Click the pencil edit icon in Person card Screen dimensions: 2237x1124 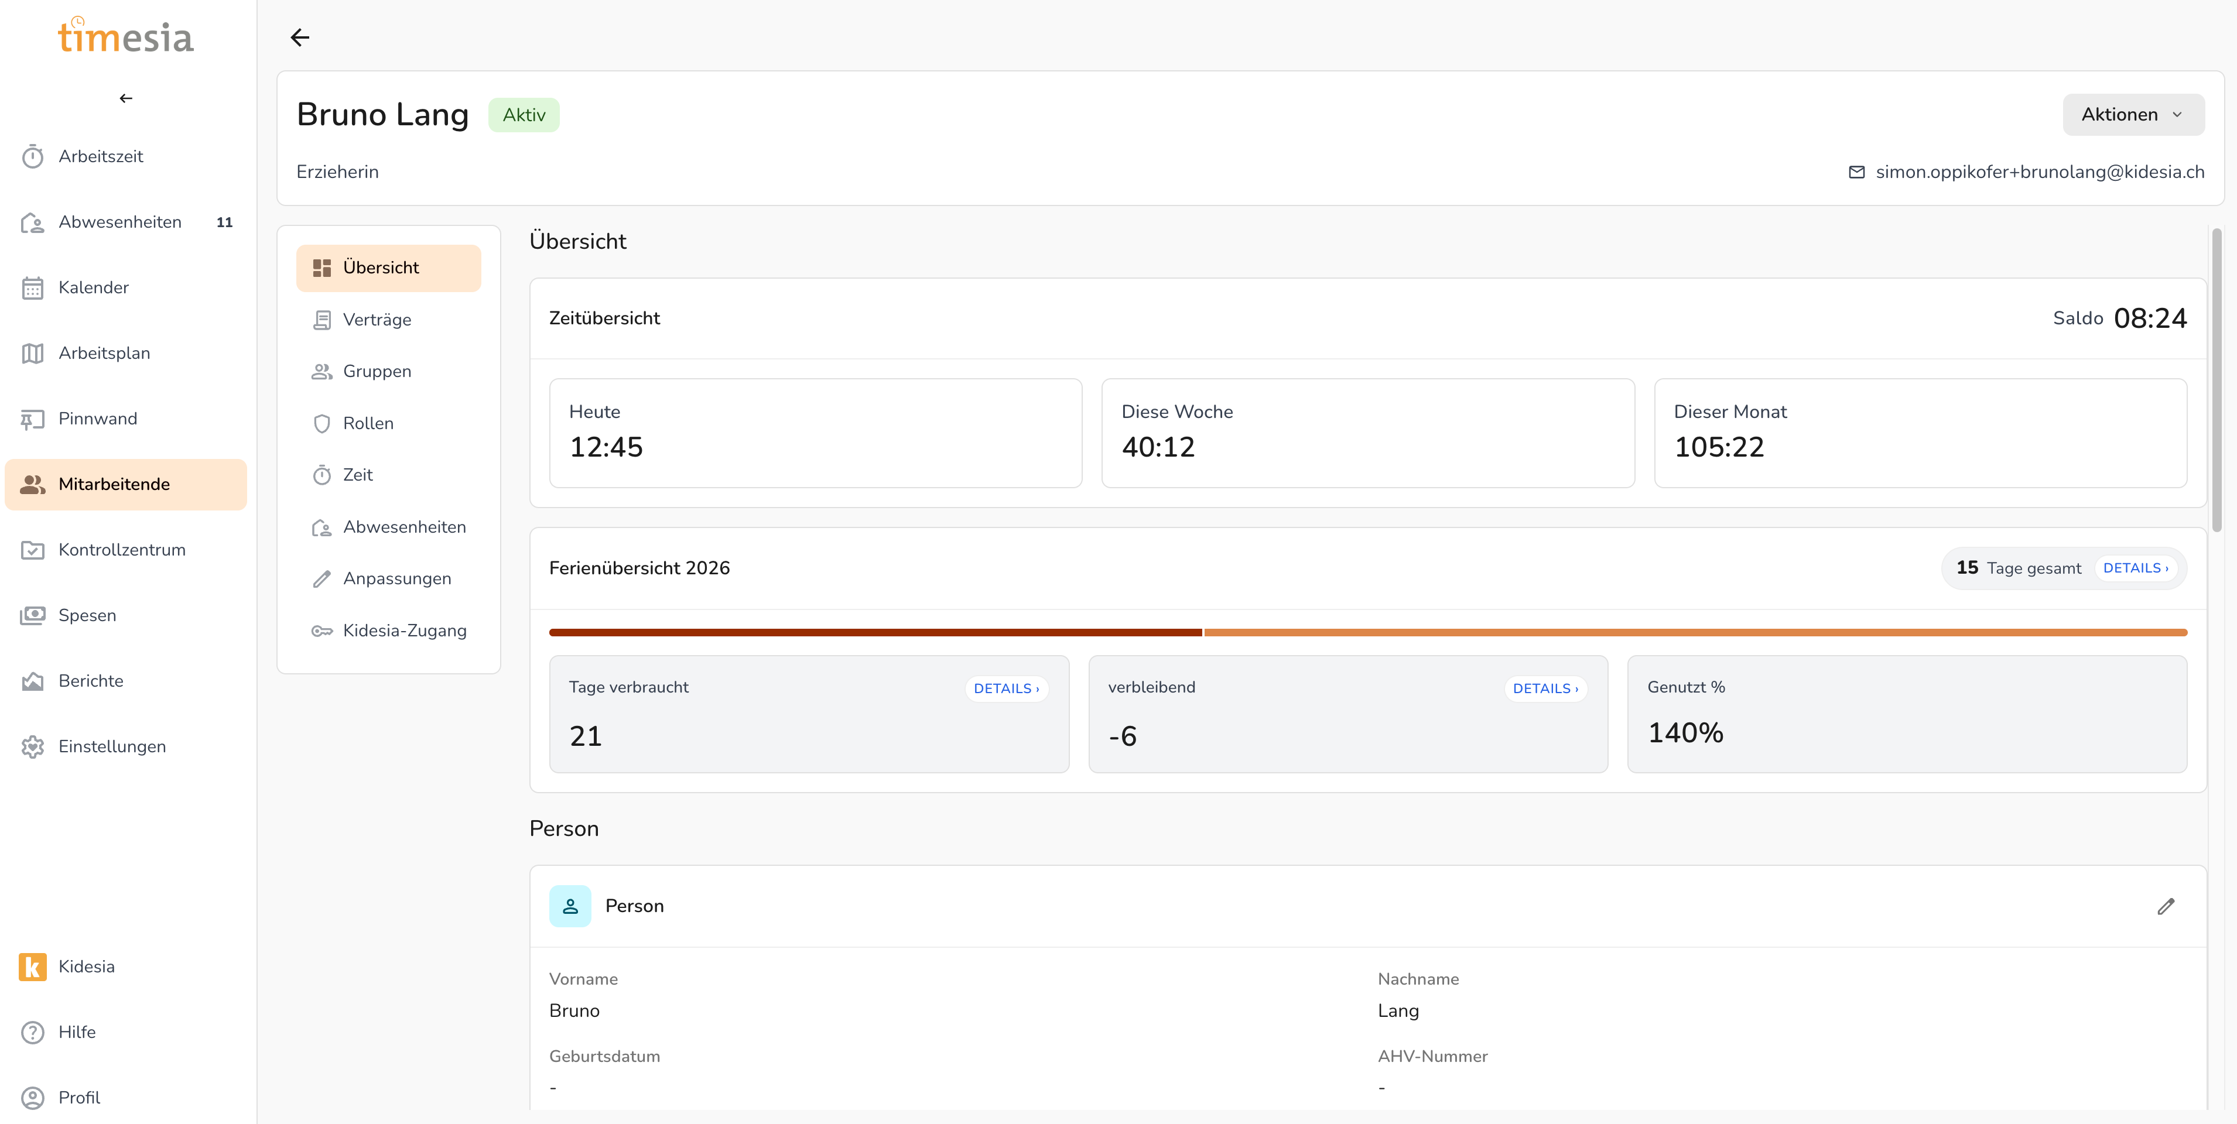click(x=2166, y=906)
